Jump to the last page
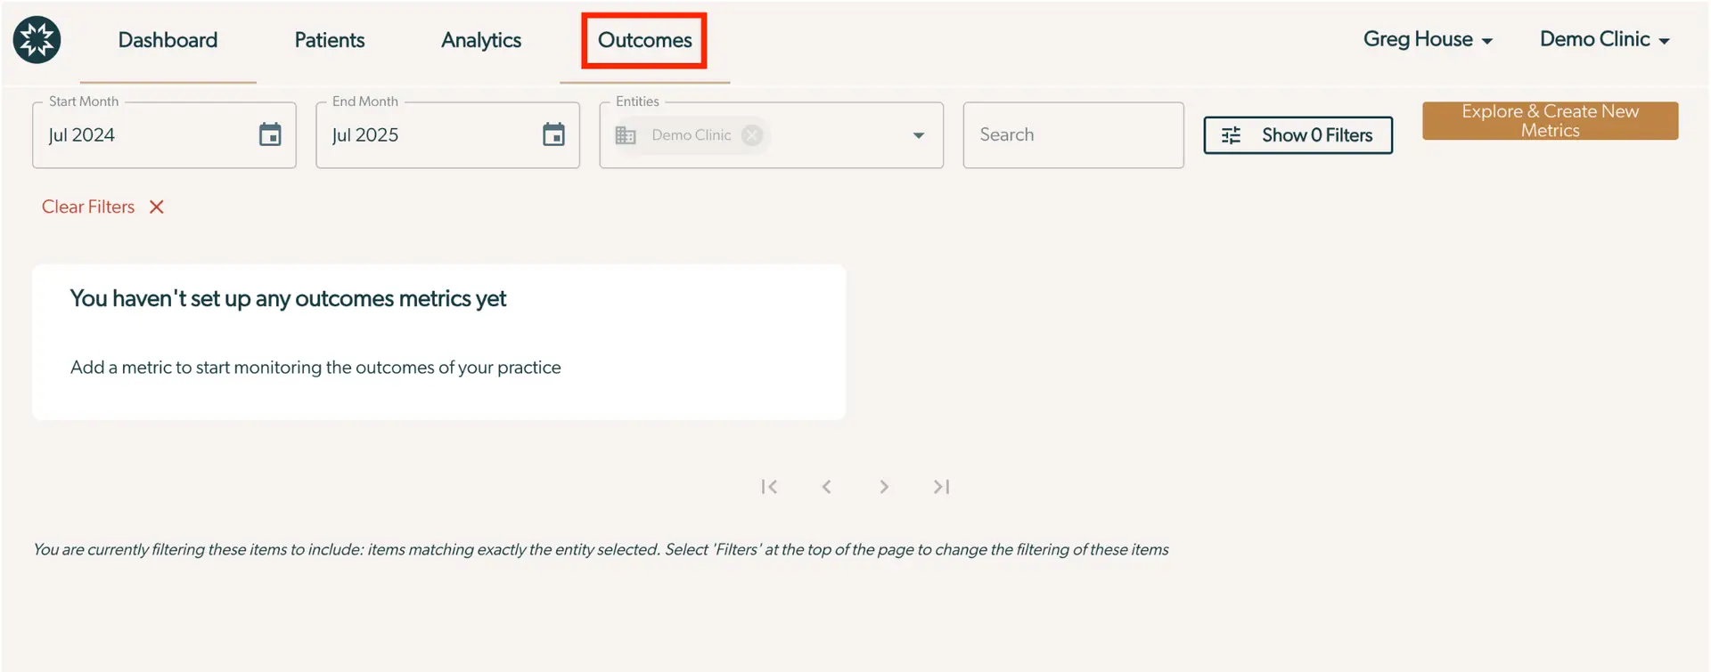Screen dimensions: 1711x672 click(941, 487)
